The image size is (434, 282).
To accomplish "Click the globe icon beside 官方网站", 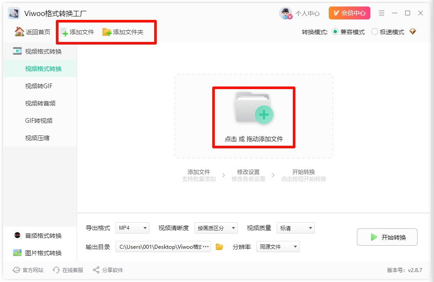I will 16,270.
